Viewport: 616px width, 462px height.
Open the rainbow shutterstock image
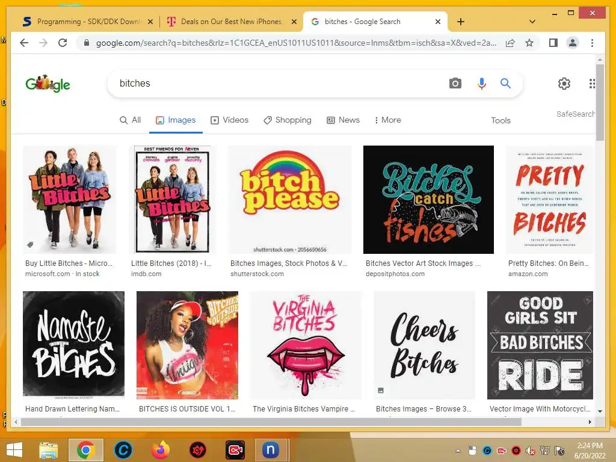pyautogui.click(x=290, y=200)
